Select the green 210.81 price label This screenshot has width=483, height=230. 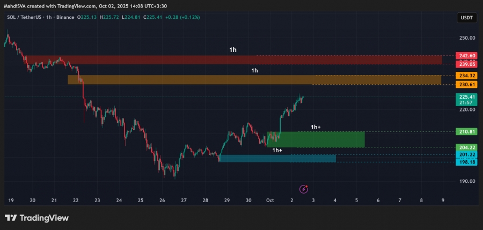pos(466,131)
